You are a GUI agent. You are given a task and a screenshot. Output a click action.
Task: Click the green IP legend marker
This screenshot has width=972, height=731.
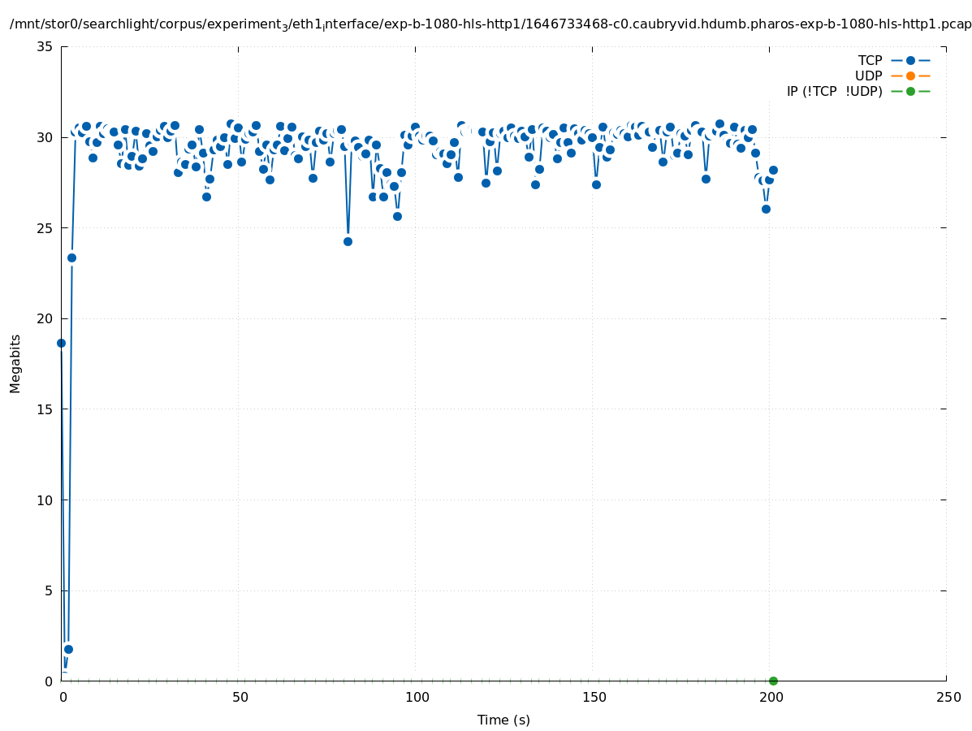click(x=910, y=91)
